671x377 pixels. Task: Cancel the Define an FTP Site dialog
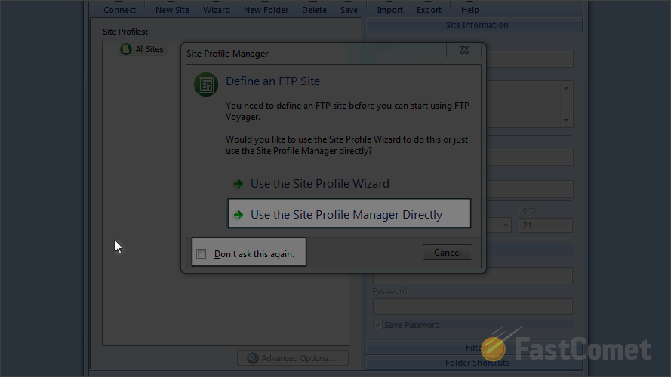pyautogui.click(x=447, y=252)
